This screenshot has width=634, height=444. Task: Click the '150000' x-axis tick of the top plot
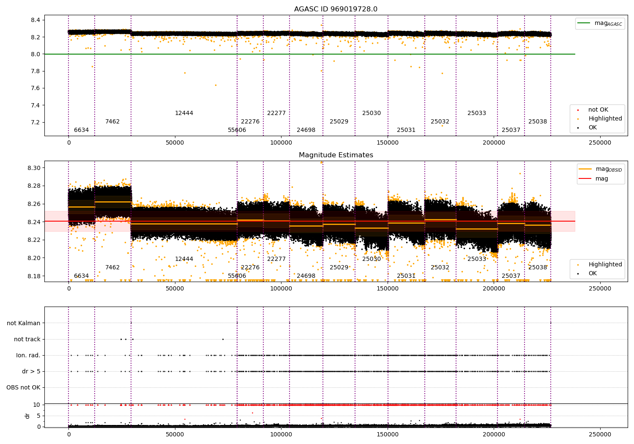[388, 143]
